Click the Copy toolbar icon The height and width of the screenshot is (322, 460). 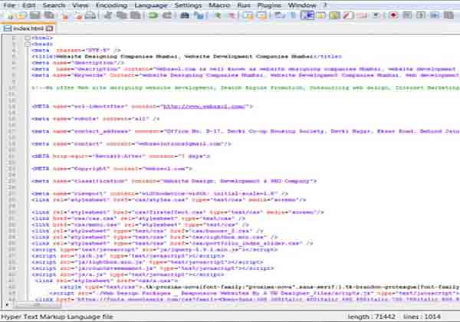(121, 15)
